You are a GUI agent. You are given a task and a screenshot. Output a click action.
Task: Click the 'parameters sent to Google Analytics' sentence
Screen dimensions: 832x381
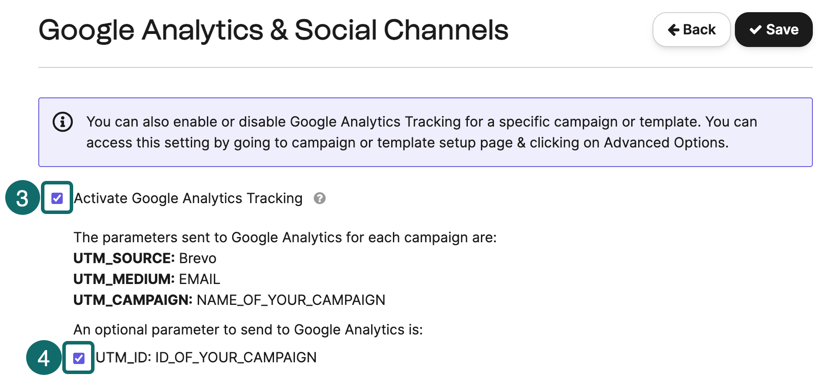tap(285, 237)
